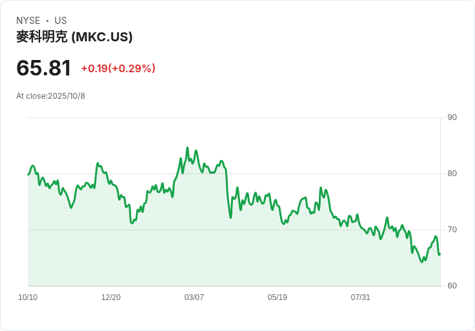This screenshot has width=475, height=331.
Task: Click the US market label
Action: pyautogui.click(x=61, y=21)
